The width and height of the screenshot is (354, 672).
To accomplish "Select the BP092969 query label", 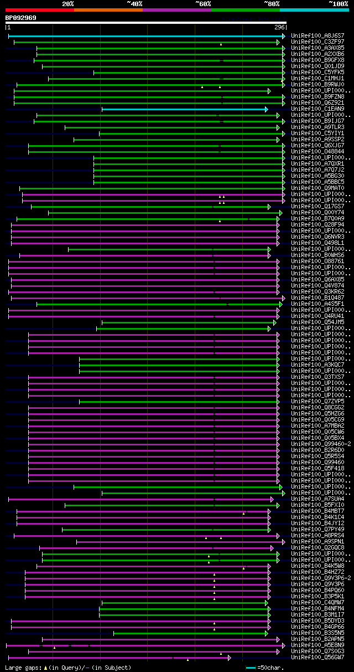I will 21,18.
